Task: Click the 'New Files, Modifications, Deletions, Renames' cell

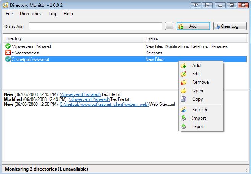Action: point(186,46)
